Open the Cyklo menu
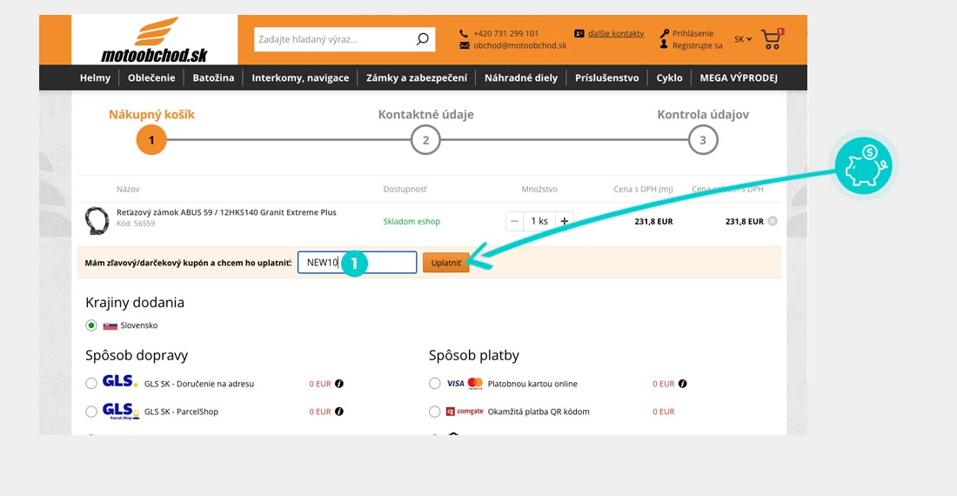Image resolution: width=957 pixels, height=496 pixels. click(670, 77)
